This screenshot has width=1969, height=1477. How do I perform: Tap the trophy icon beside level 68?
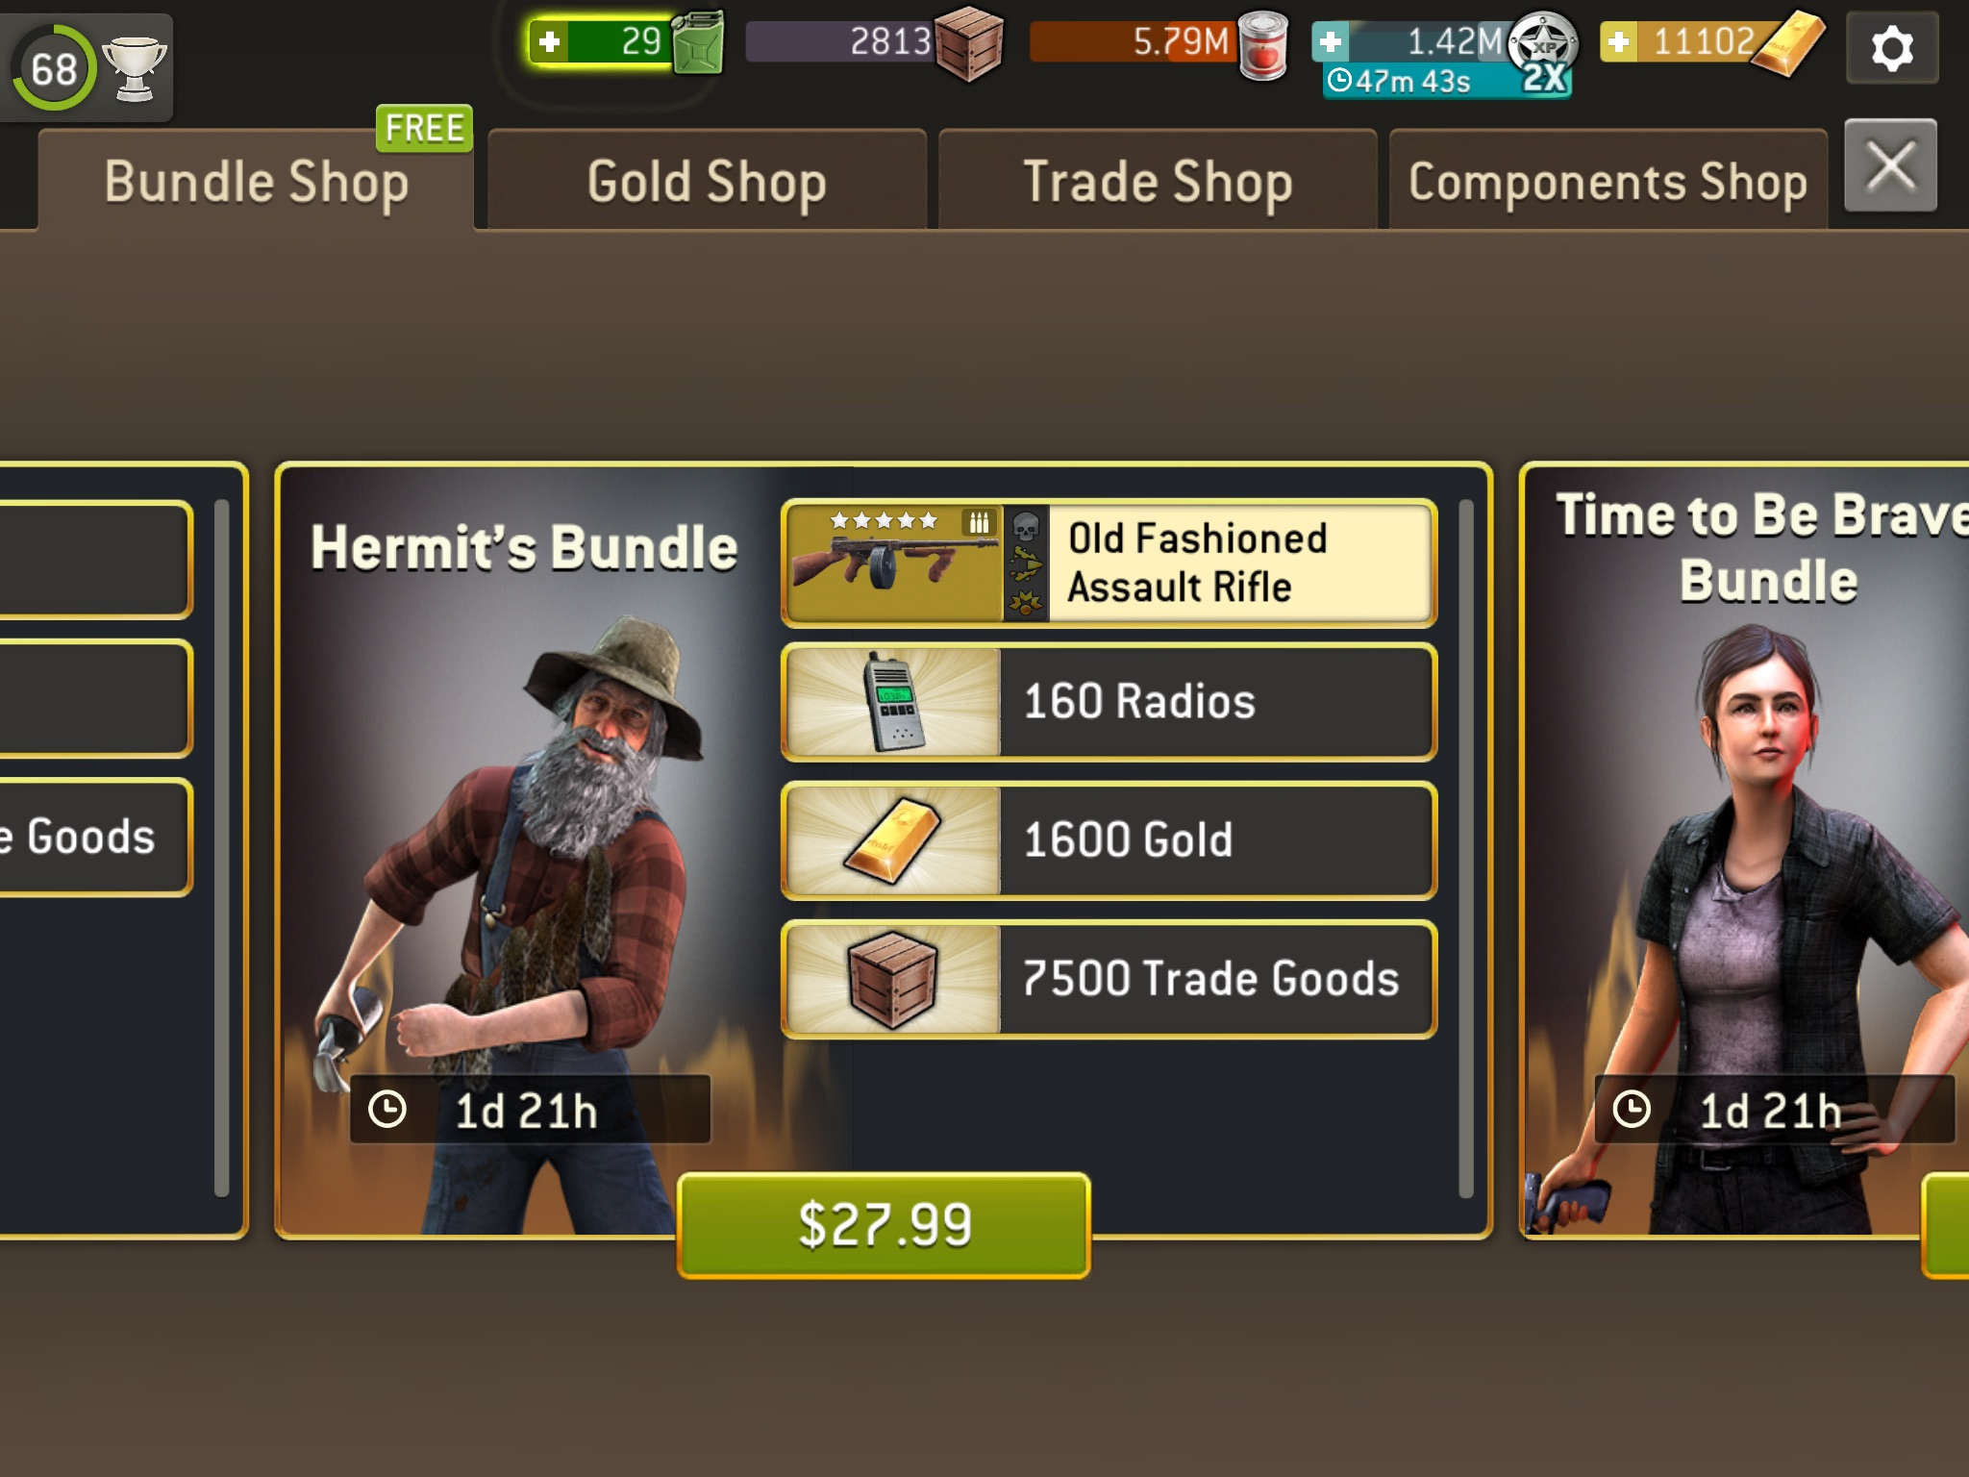136,67
